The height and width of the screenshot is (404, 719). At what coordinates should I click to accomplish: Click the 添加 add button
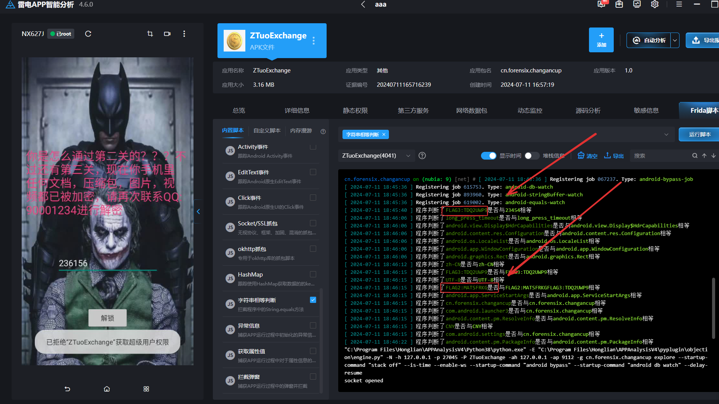click(x=601, y=40)
